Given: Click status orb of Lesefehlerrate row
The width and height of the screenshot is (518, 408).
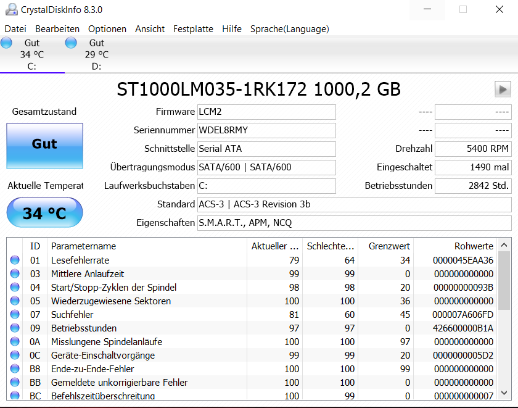Looking at the screenshot, I should tap(15, 260).
